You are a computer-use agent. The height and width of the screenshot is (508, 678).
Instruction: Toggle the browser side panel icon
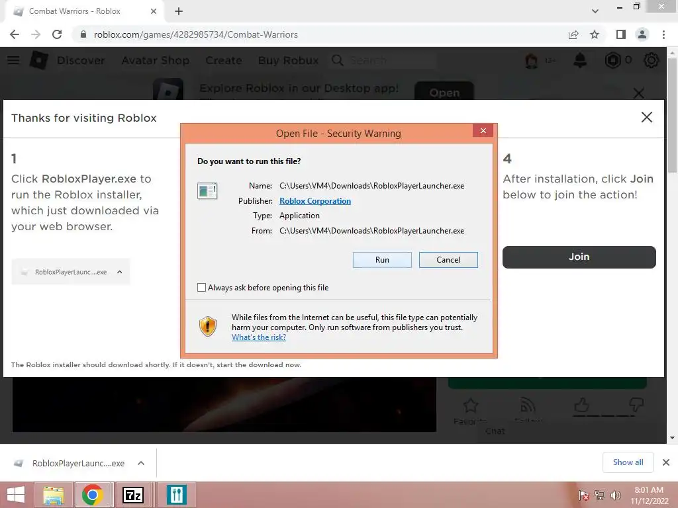click(x=621, y=34)
